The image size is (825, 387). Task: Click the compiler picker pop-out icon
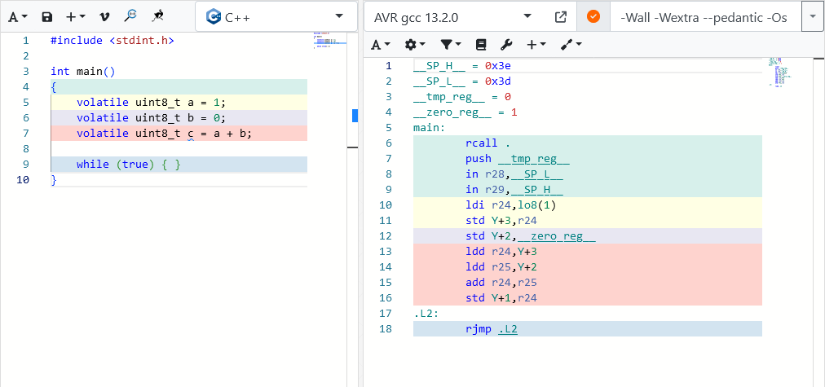click(560, 17)
